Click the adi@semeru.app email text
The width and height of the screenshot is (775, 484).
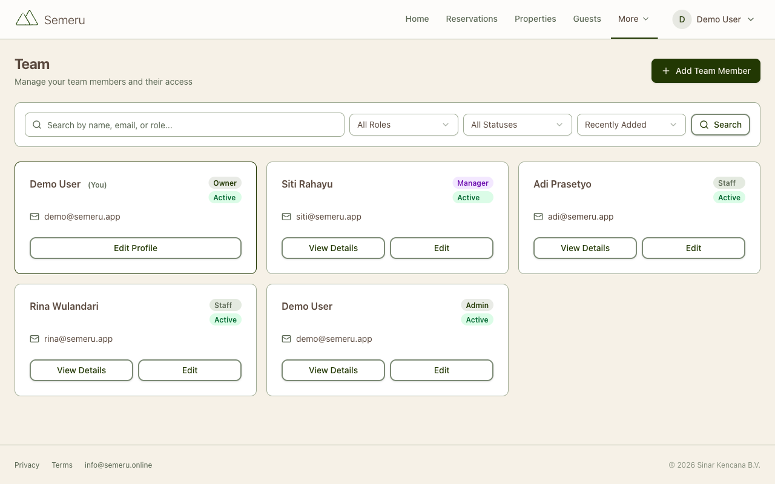581,217
